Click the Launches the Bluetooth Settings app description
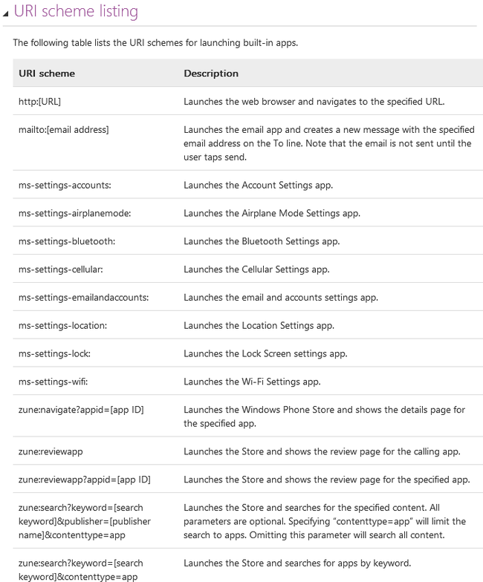Viewport: 483px width, 582px height. coord(262,241)
